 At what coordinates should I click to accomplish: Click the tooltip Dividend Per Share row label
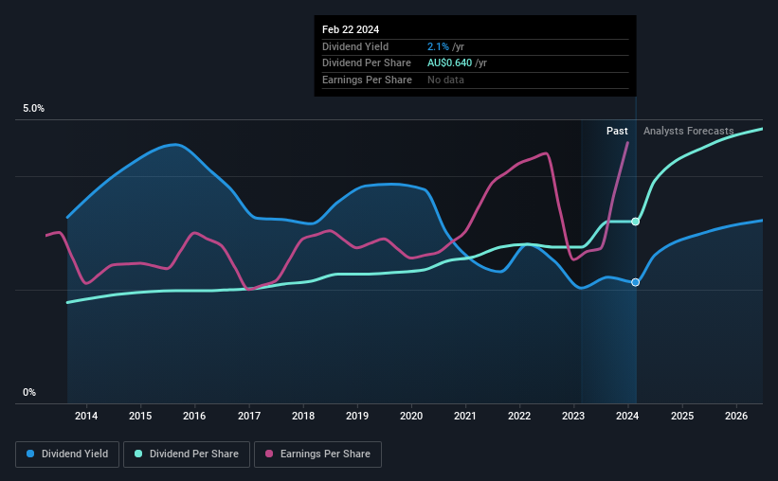coord(367,63)
